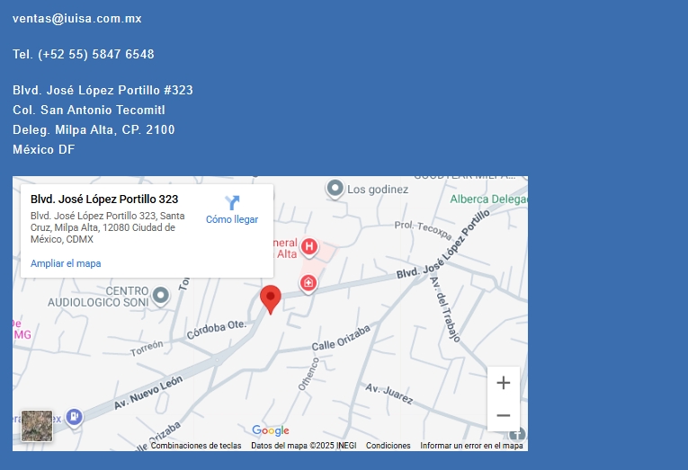This screenshot has height=470, width=688.
Task: Switch to satellite view thumbnail
Action: [37, 426]
